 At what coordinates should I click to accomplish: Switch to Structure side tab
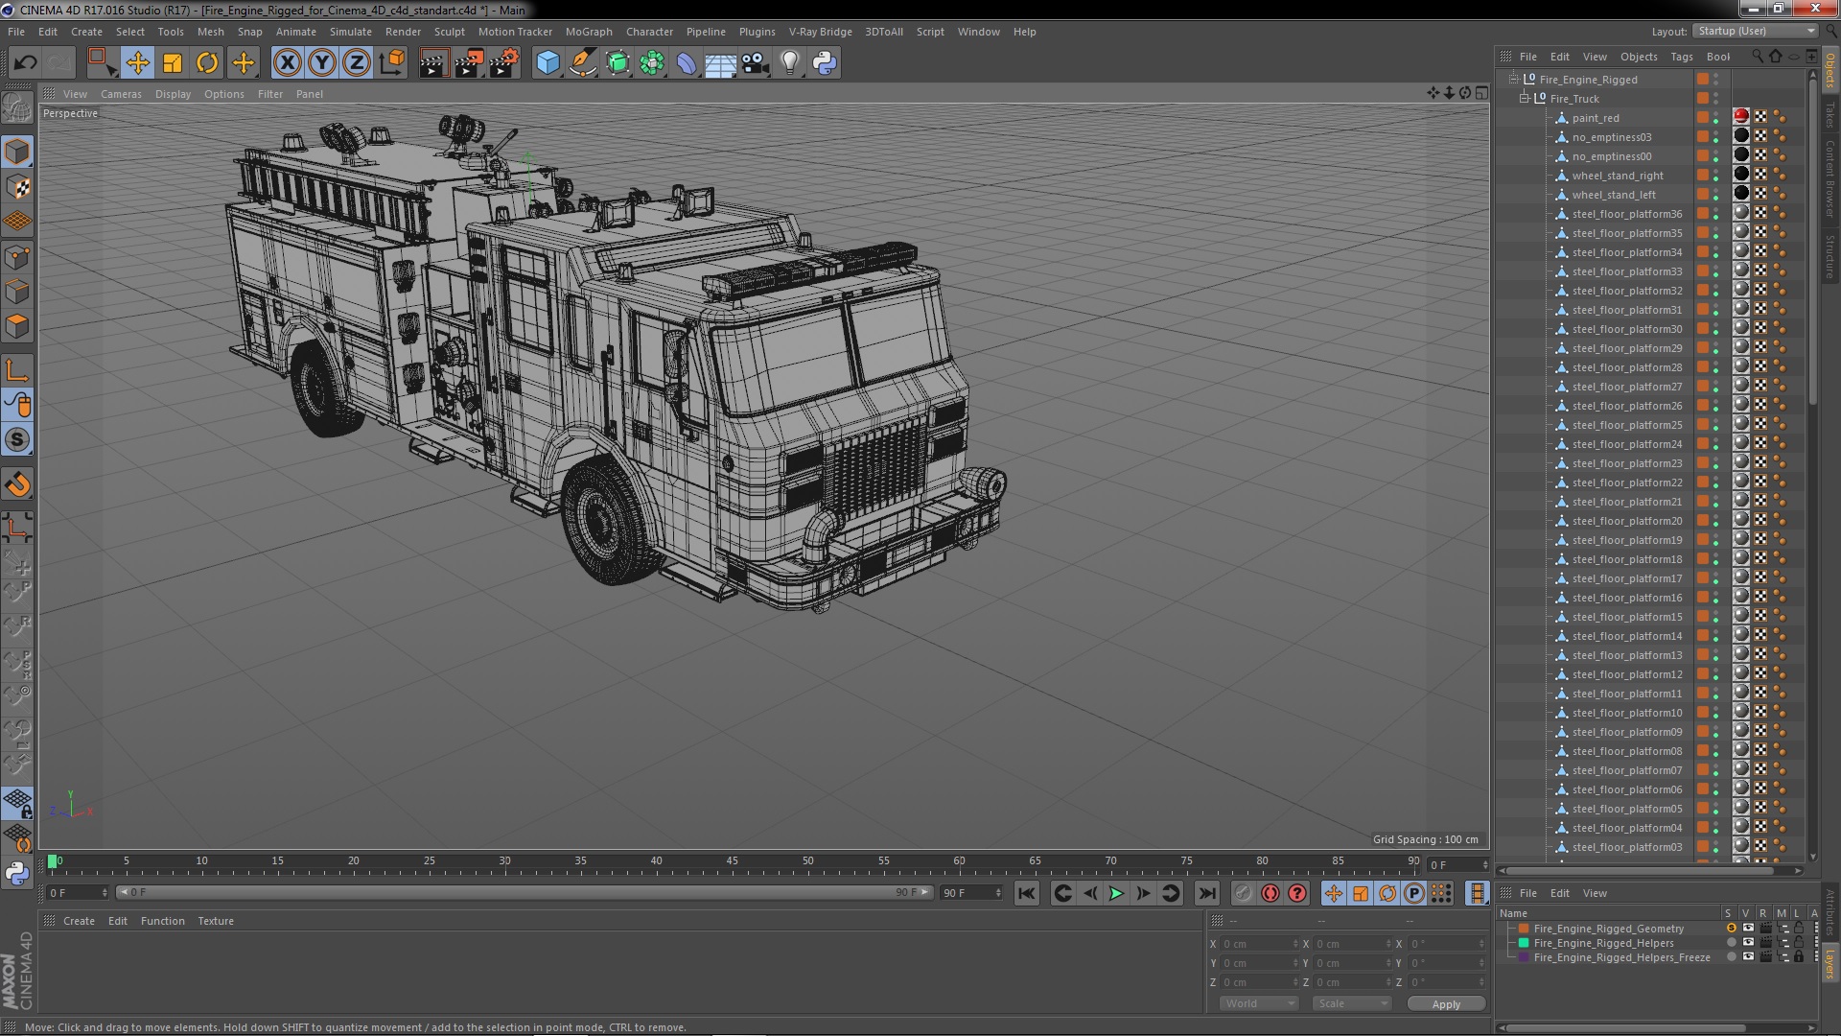click(x=1830, y=257)
